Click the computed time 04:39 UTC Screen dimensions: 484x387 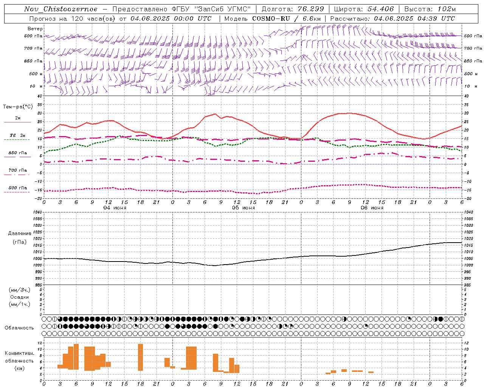(436, 19)
